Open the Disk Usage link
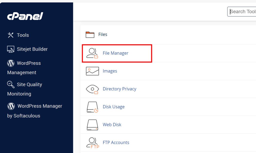The image size is (256, 153). tap(114, 107)
